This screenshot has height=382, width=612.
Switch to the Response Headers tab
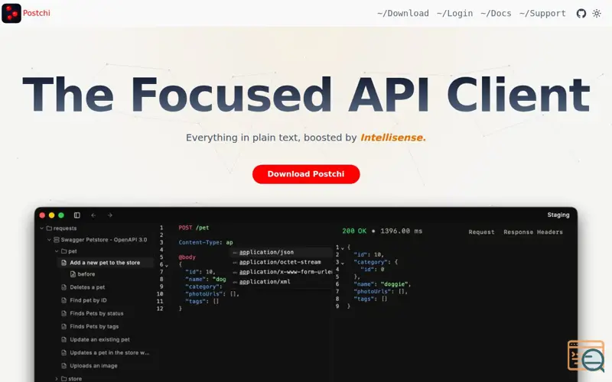click(x=532, y=232)
